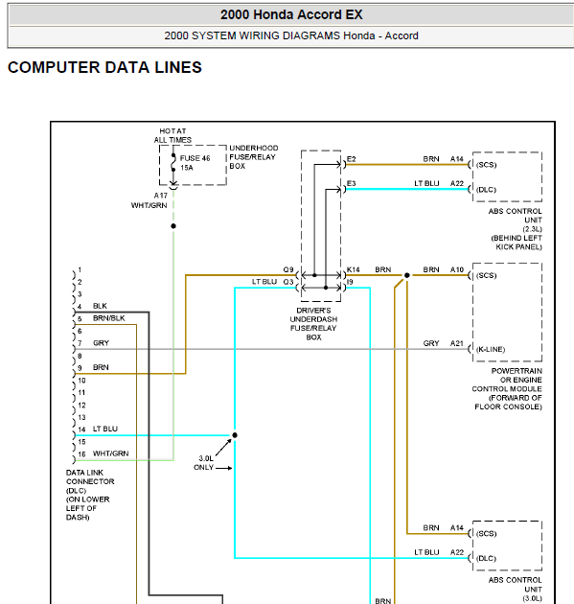This screenshot has height=604, width=574.
Task: Click the GRY label at DLC pin 7
Action: pos(101,343)
